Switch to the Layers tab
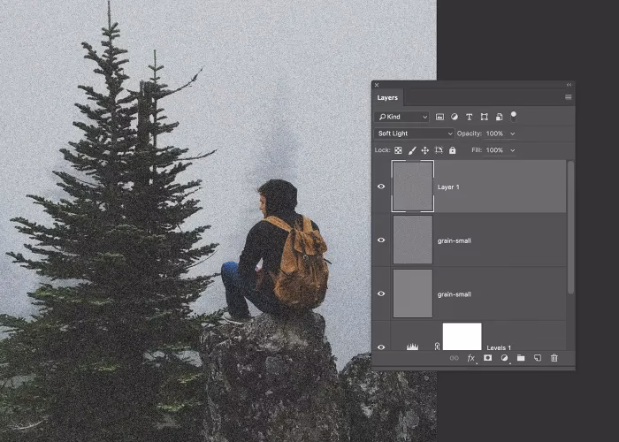Image resolution: width=619 pixels, height=442 pixels. tap(387, 98)
